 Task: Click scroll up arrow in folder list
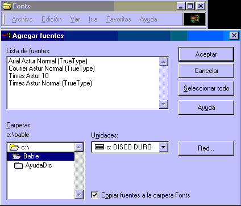click(x=79, y=147)
